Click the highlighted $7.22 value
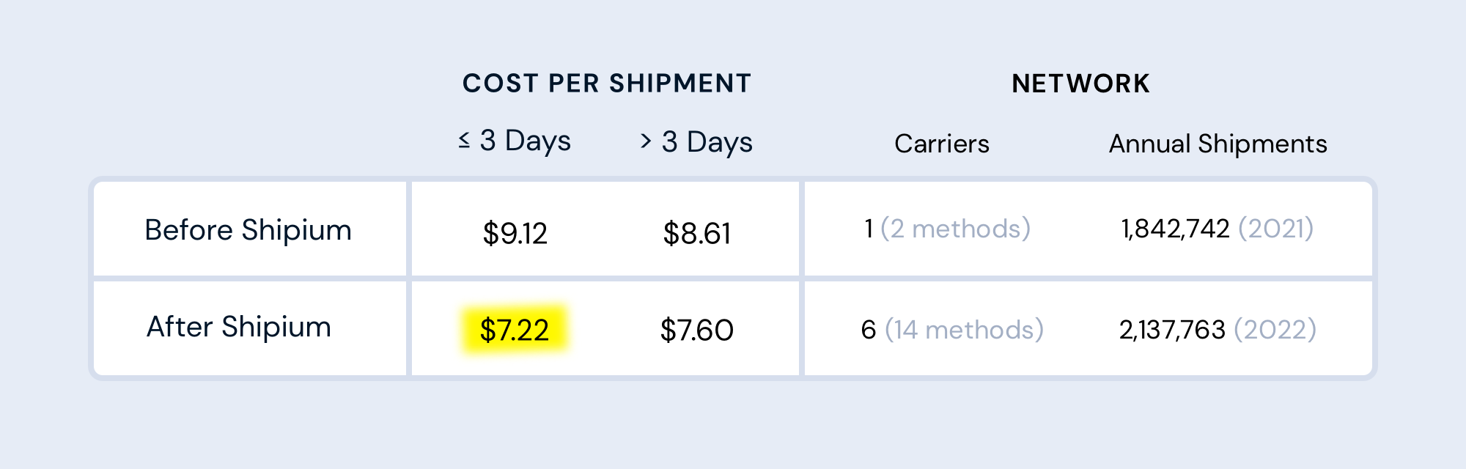 [515, 330]
